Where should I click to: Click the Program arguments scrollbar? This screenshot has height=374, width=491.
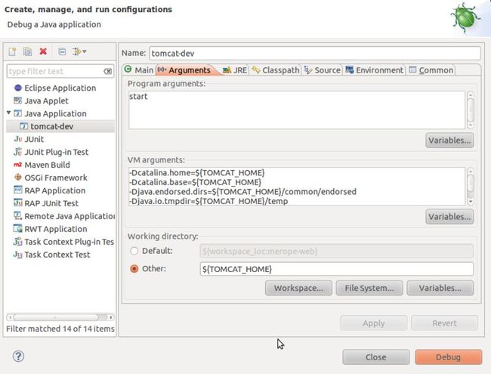pyautogui.click(x=471, y=110)
